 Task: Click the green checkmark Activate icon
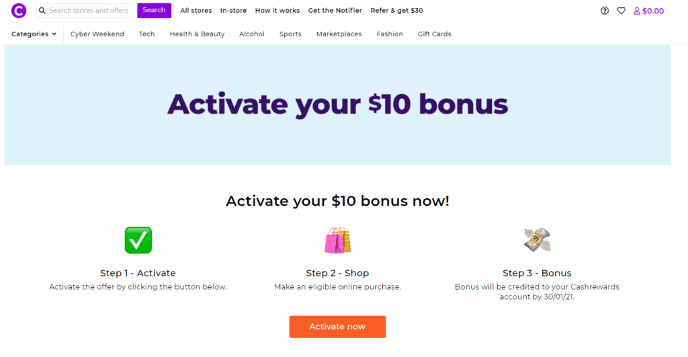pos(138,240)
